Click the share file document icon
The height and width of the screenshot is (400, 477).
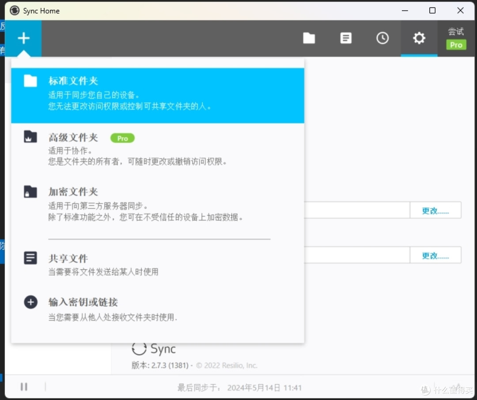[x=30, y=258]
